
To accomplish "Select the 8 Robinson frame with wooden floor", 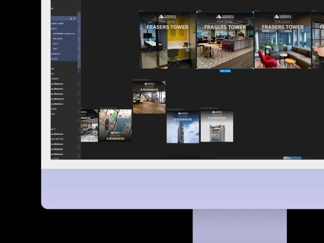I will point(149,97).
